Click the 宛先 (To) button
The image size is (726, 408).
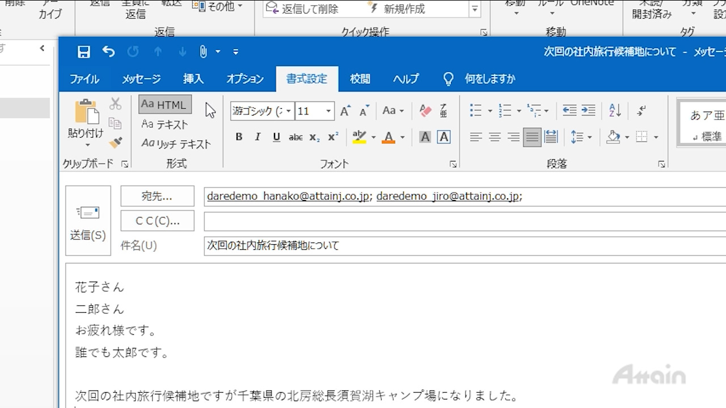[x=157, y=197]
